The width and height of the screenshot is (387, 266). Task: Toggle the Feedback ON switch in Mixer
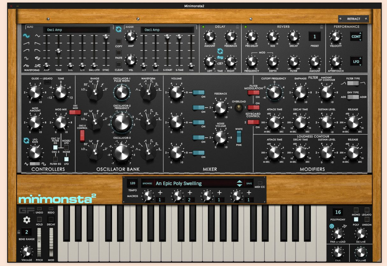[199, 107]
